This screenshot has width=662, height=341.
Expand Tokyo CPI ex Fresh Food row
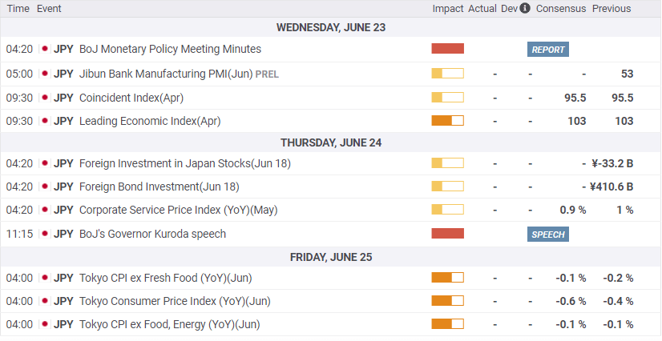165,278
